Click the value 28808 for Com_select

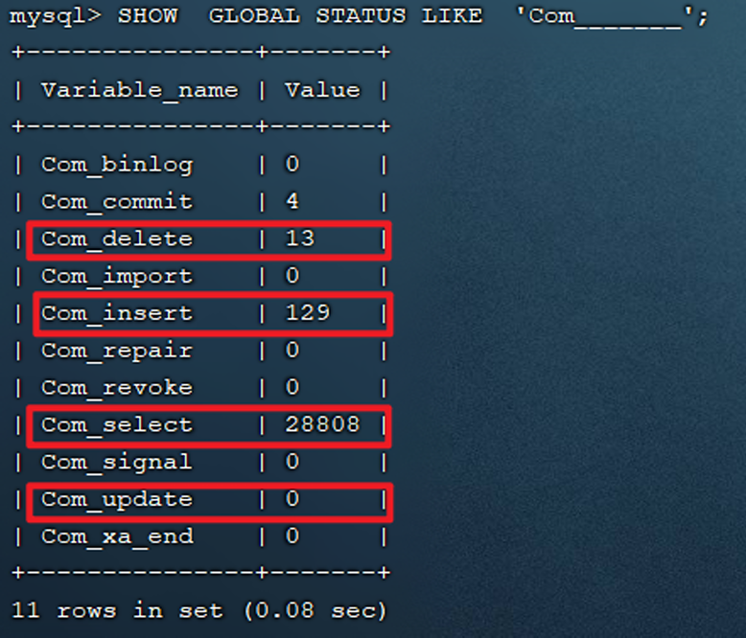click(x=322, y=424)
